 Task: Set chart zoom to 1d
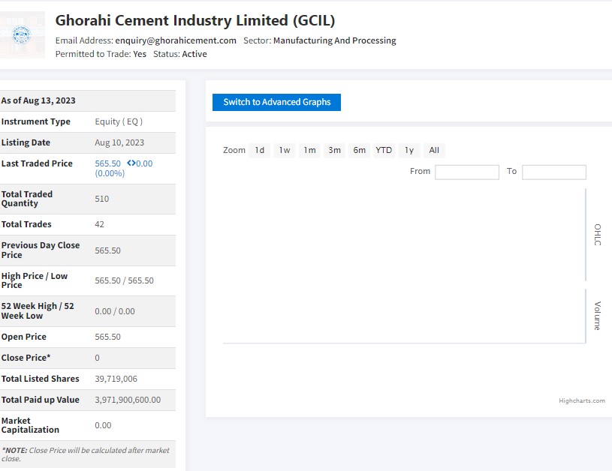[259, 150]
